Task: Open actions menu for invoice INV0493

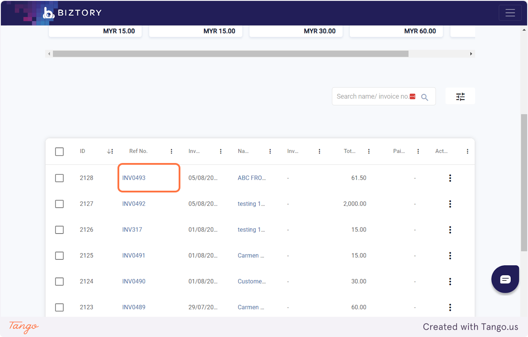Action: click(x=450, y=178)
